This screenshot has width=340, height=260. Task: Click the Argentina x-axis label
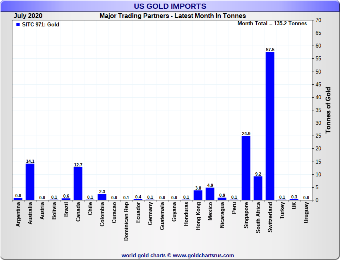click(18, 216)
